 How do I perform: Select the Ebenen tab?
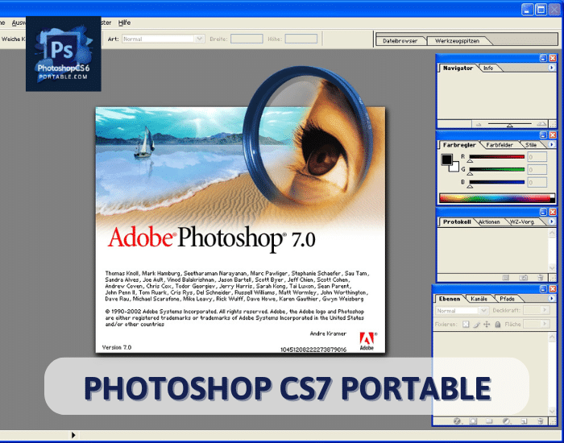pos(450,299)
